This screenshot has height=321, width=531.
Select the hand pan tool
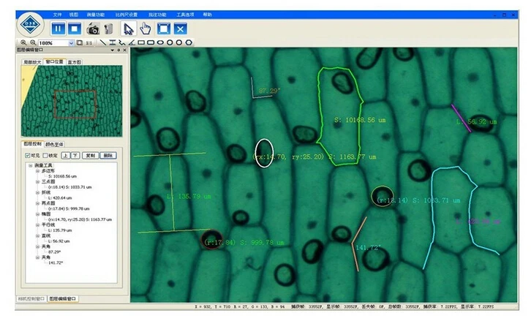(146, 29)
